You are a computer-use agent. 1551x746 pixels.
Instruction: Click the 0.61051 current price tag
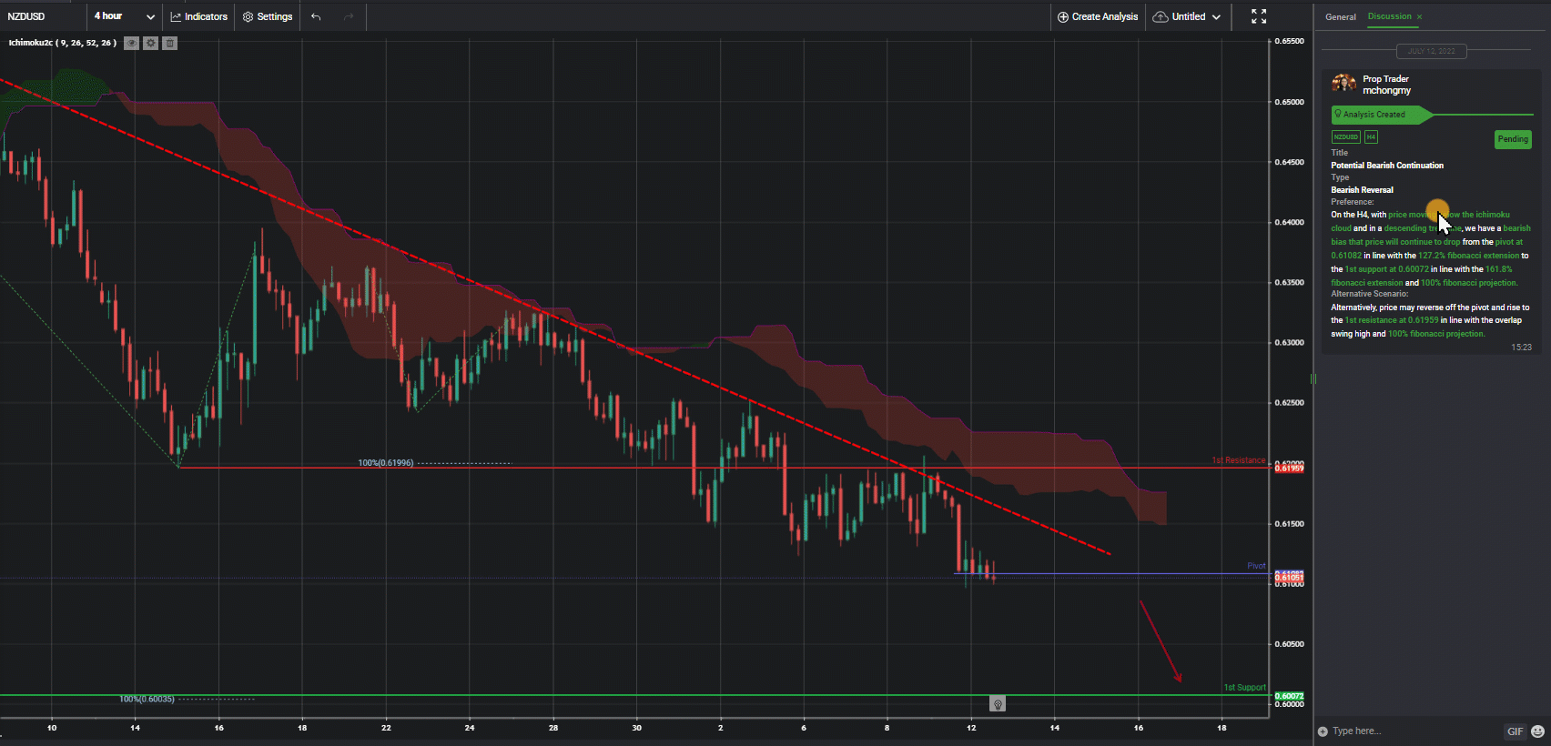[1289, 578]
